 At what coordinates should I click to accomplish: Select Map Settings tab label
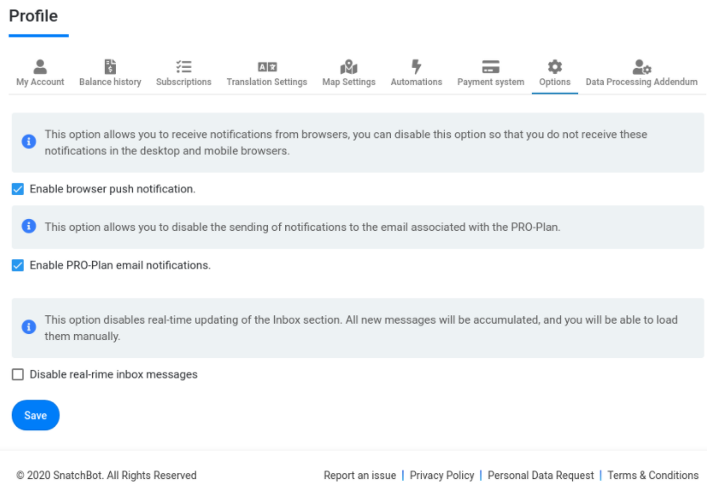point(349,82)
